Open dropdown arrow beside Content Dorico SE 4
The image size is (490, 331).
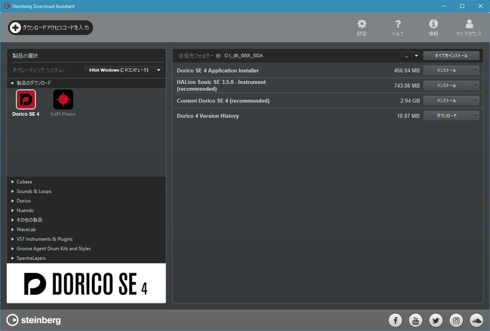pos(475,101)
